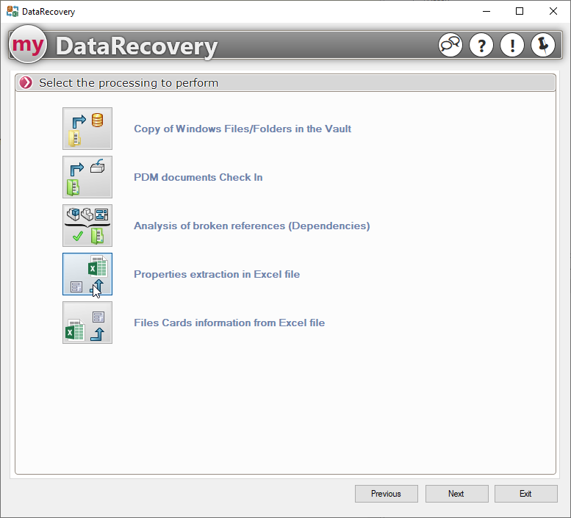The width and height of the screenshot is (571, 518).
Task: Choose 'Analysis of broken references (Dependencies)' text
Action: pyautogui.click(x=251, y=226)
